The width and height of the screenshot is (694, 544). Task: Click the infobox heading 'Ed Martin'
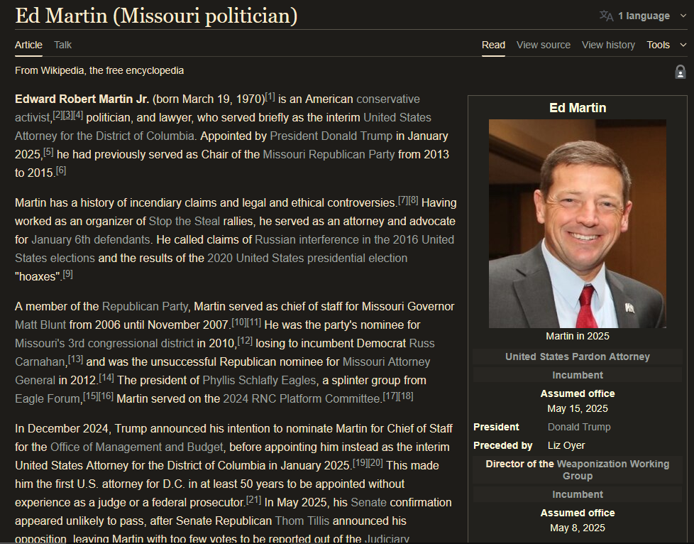(578, 108)
